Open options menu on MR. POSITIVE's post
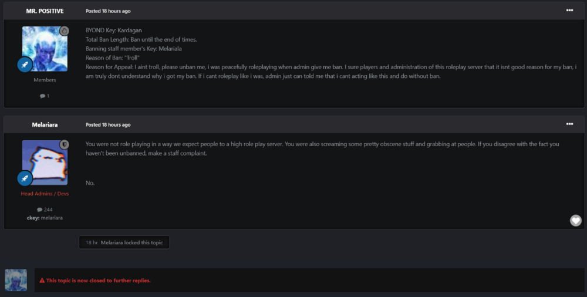587x297 pixels. (x=569, y=11)
